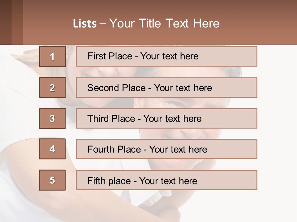This screenshot has width=297, height=222.
Task: Click the number 1 box
Action: tap(52, 56)
